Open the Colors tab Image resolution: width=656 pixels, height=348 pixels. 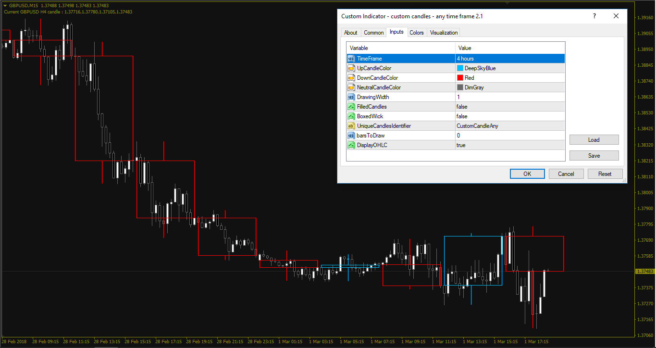pyautogui.click(x=417, y=33)
